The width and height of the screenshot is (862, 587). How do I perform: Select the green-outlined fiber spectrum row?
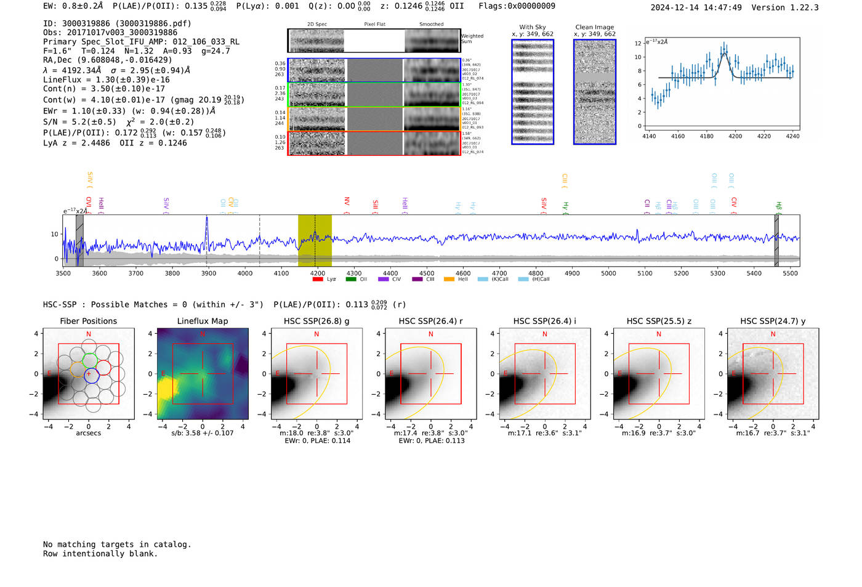374,94
